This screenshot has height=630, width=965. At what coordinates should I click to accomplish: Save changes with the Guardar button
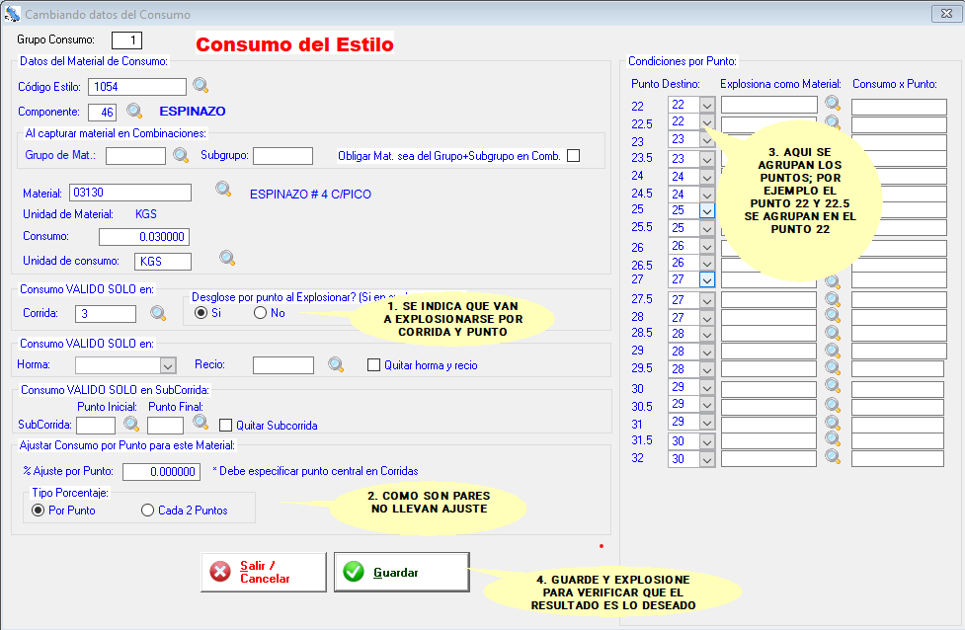402,572
